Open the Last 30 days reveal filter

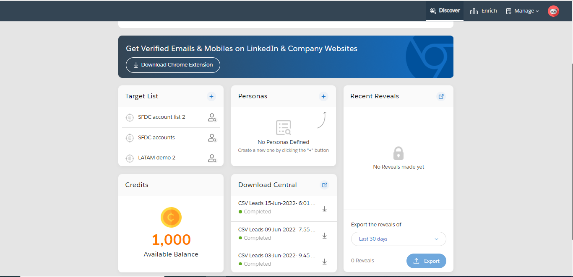point(398,239)
